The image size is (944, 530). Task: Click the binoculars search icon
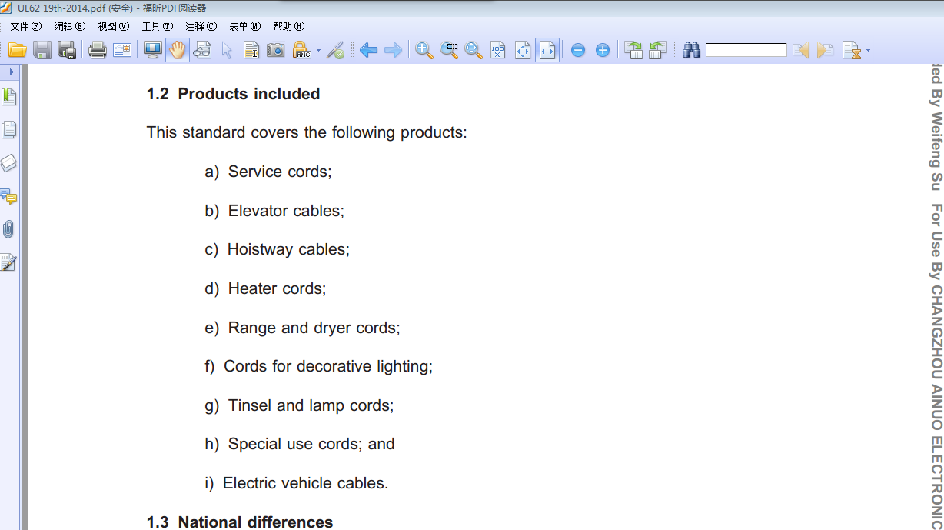691,51
